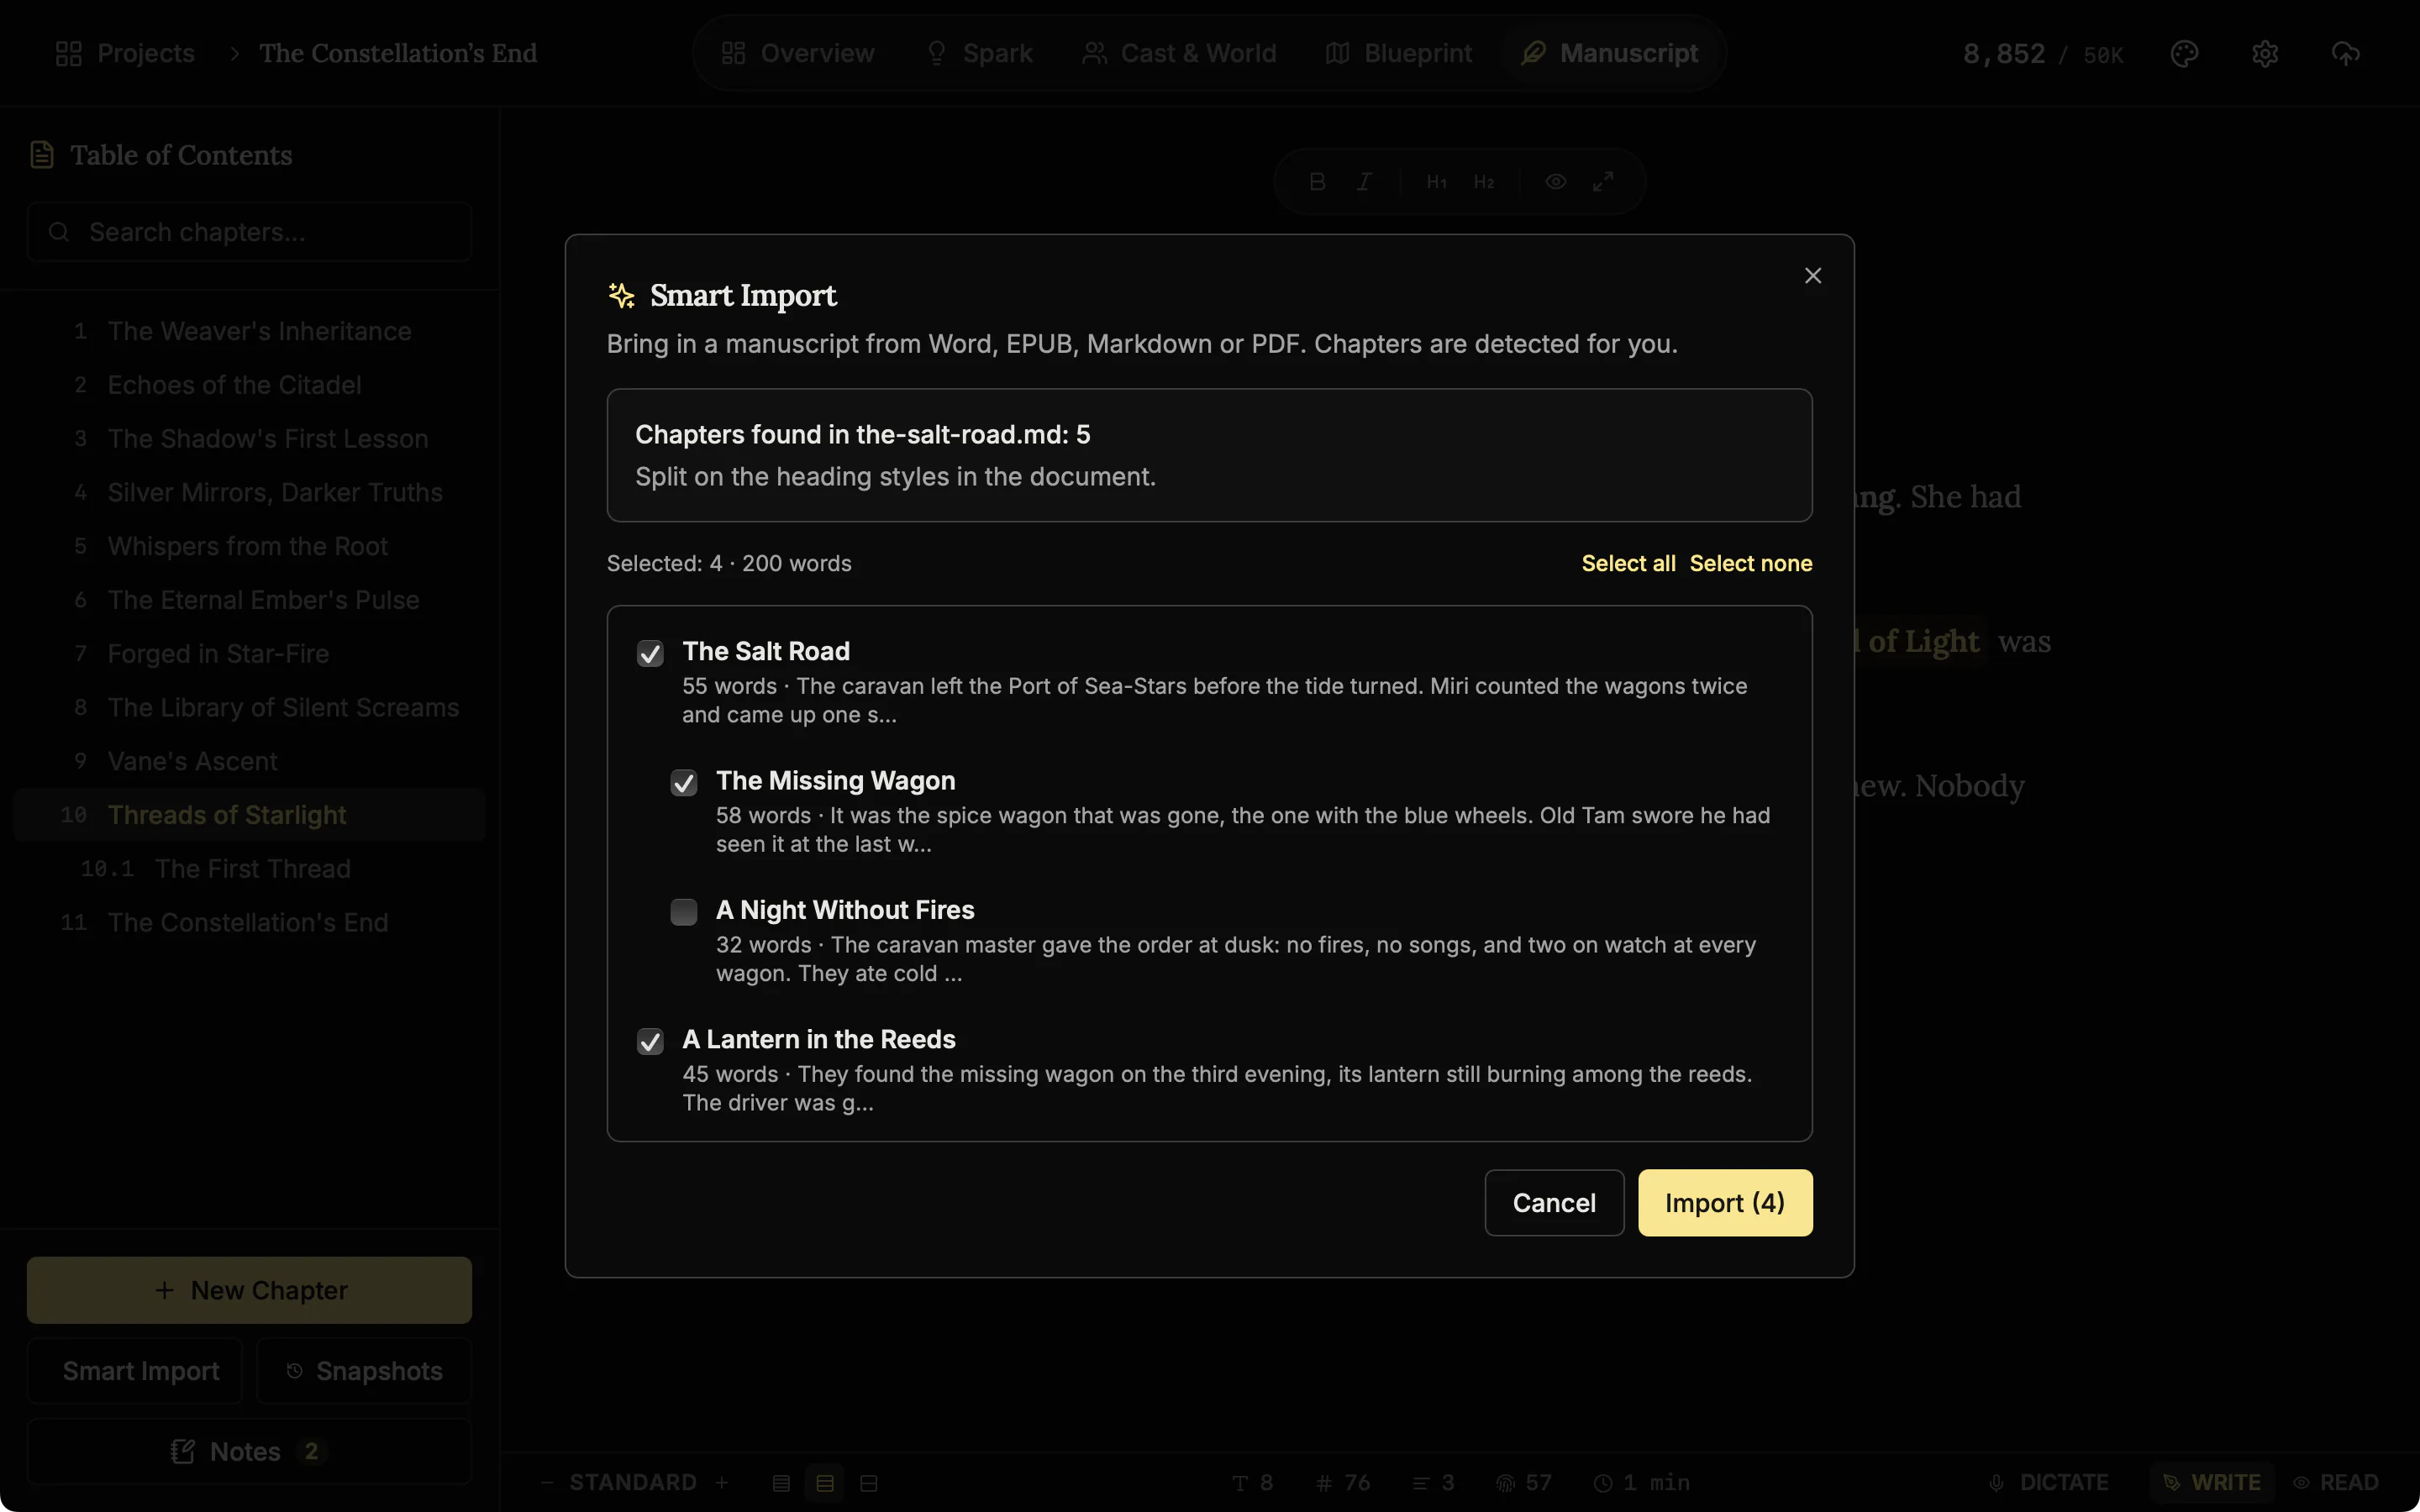Open the theme palette icon

tap(2184, 53)
